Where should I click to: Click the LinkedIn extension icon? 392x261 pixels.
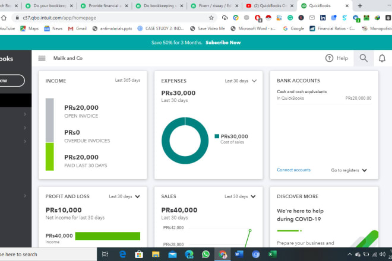pos(323,18)
